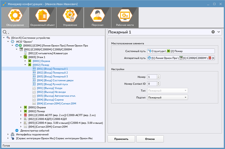
Task: Collapse the ИСО "Орион" tree node
Action: click(8, 41)
